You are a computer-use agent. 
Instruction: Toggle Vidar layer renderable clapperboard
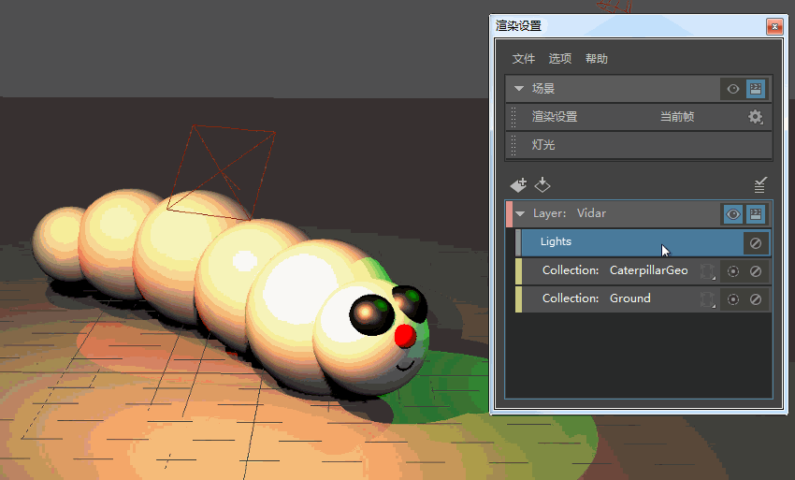point(756,214)
